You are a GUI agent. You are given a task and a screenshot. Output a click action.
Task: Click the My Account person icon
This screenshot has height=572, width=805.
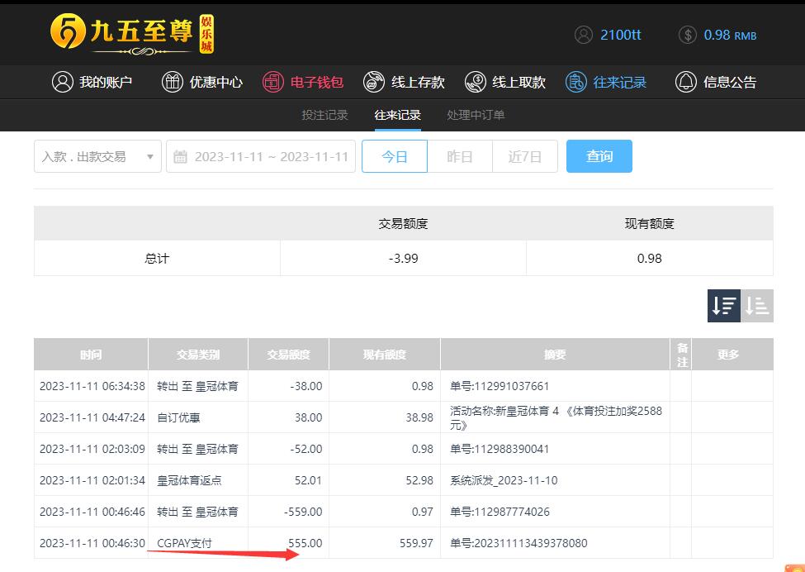pos(62,82)
